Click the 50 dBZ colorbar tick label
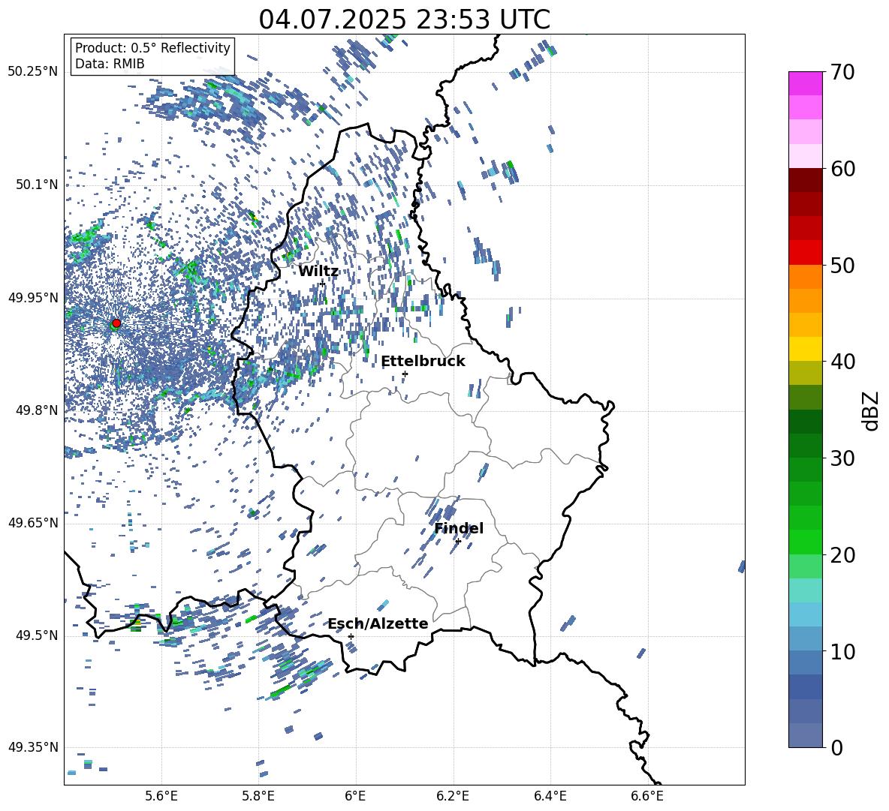 [842, 265]
